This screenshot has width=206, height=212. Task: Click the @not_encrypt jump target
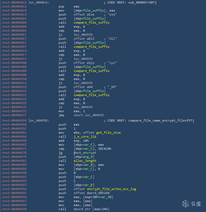pos(85,153)
